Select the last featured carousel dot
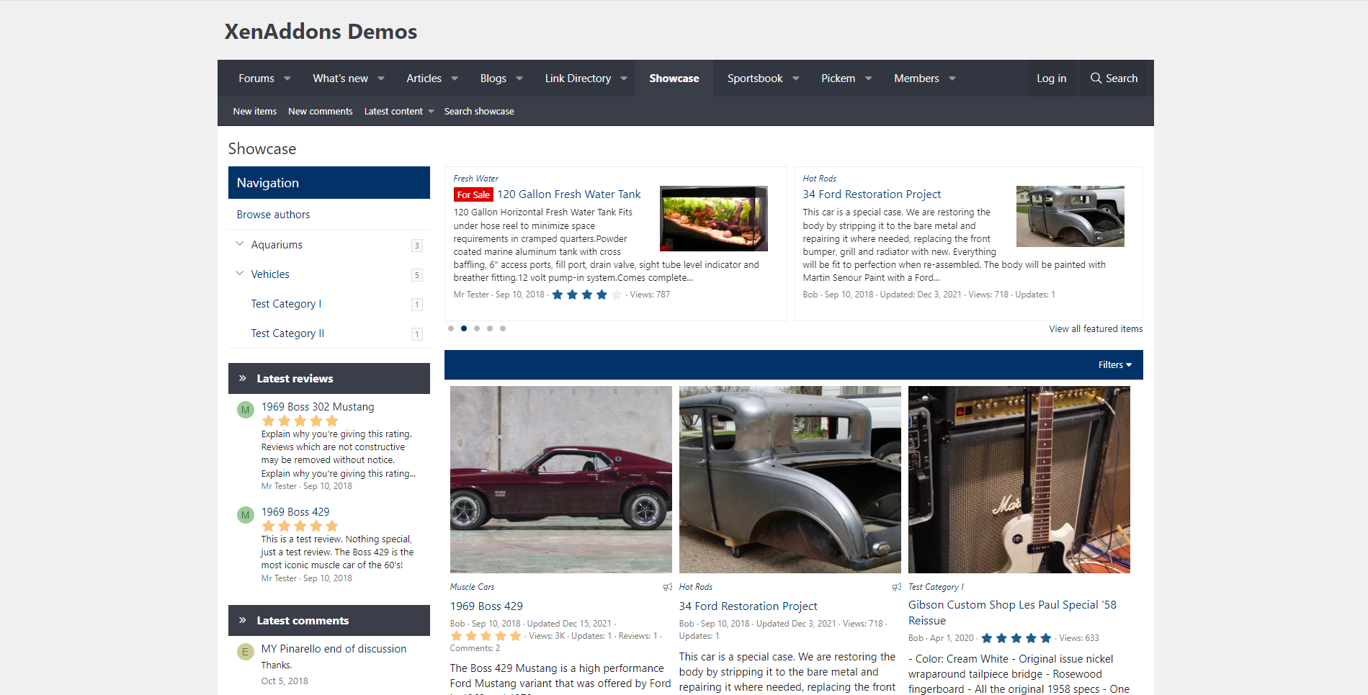 [x=503, y=328]
